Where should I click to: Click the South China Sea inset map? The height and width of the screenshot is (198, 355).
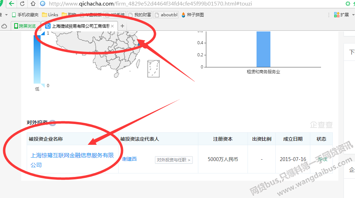pos(154,69)
